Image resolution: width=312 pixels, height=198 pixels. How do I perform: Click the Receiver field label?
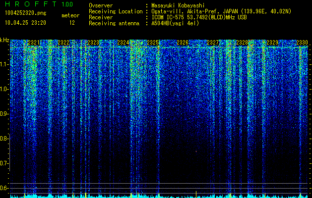point(101,17)
